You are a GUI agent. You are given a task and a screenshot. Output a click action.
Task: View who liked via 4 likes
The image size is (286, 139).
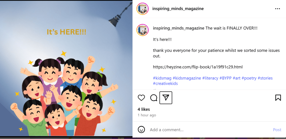click(144, 109)
